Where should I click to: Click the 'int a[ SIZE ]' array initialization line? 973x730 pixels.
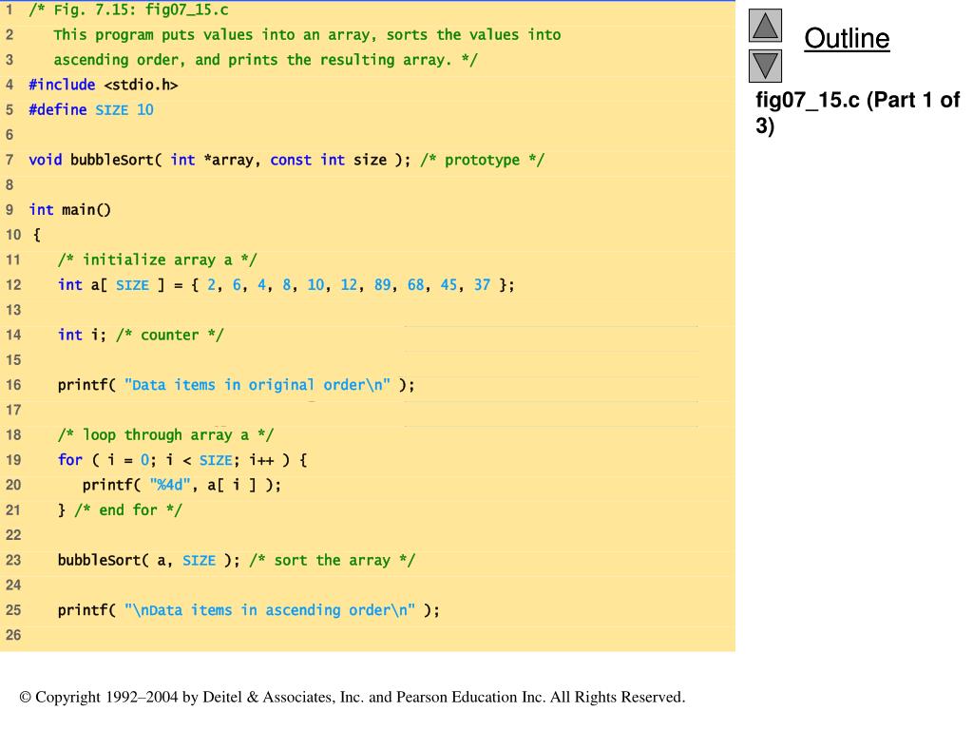286,285
